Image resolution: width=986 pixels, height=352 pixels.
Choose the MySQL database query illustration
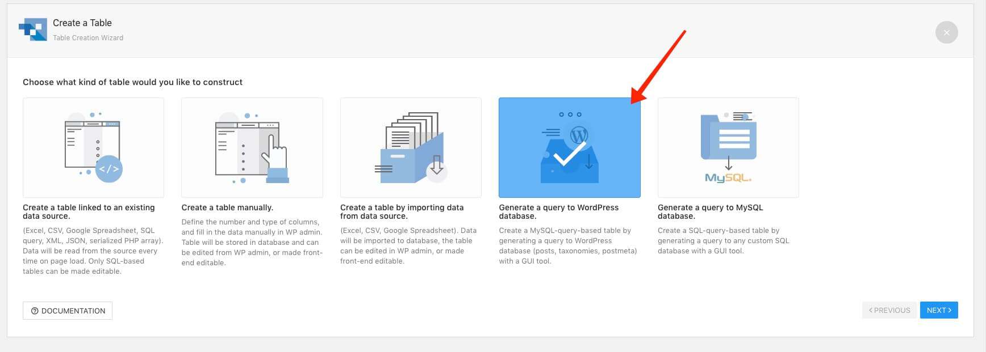[728, 147]
